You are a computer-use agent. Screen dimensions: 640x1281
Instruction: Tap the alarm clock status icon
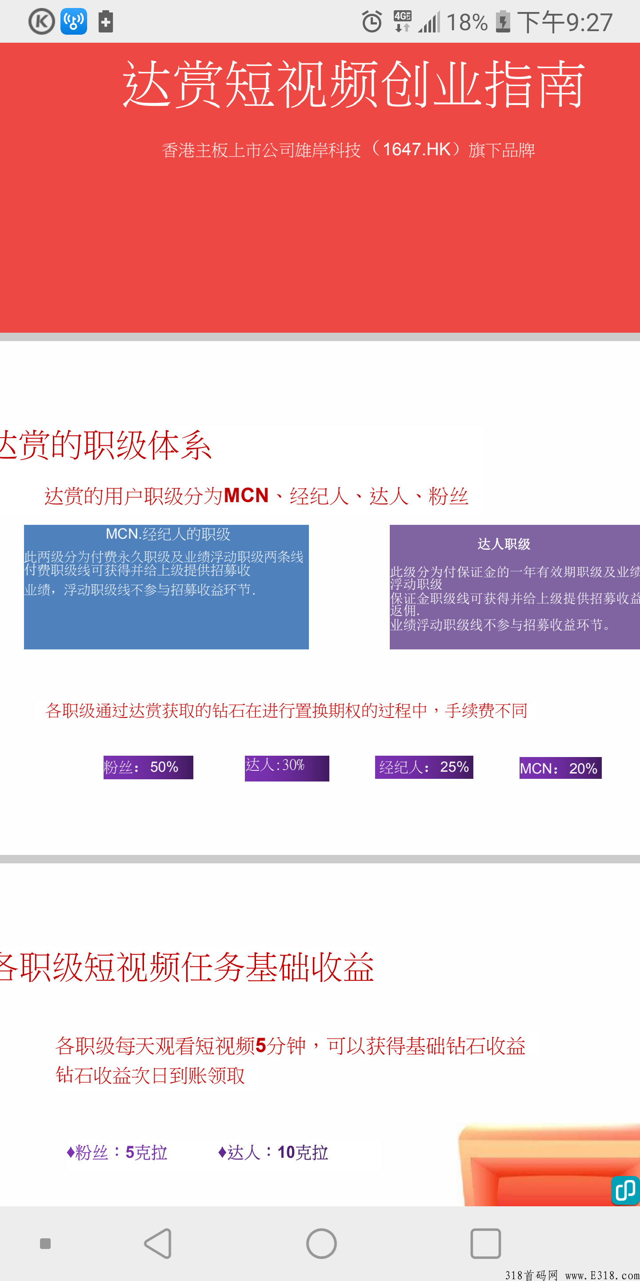point(372,22)
